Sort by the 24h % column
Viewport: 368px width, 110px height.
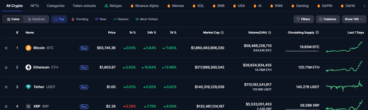(152, 33)
